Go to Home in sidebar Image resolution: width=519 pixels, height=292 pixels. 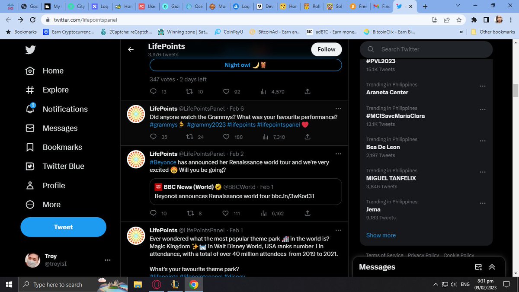[45, 71]
